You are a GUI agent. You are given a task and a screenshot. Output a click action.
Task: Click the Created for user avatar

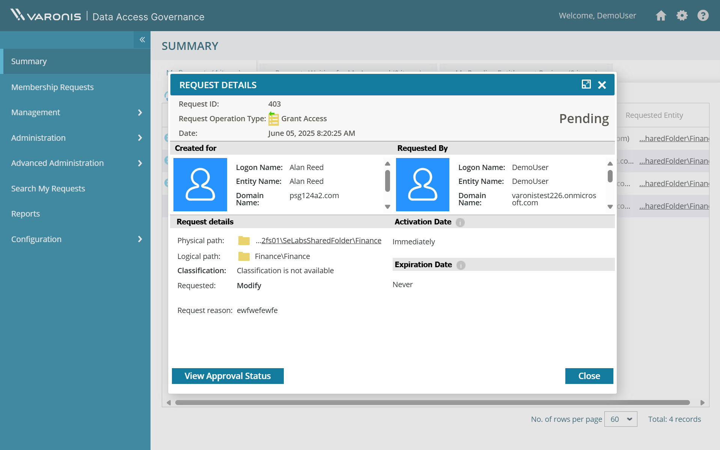(x=200, y=184)
